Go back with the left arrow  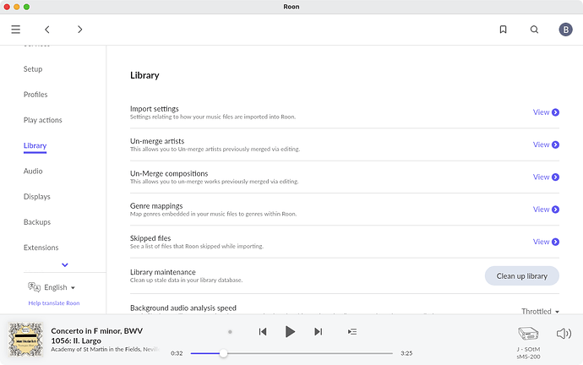tap(47, 29)
